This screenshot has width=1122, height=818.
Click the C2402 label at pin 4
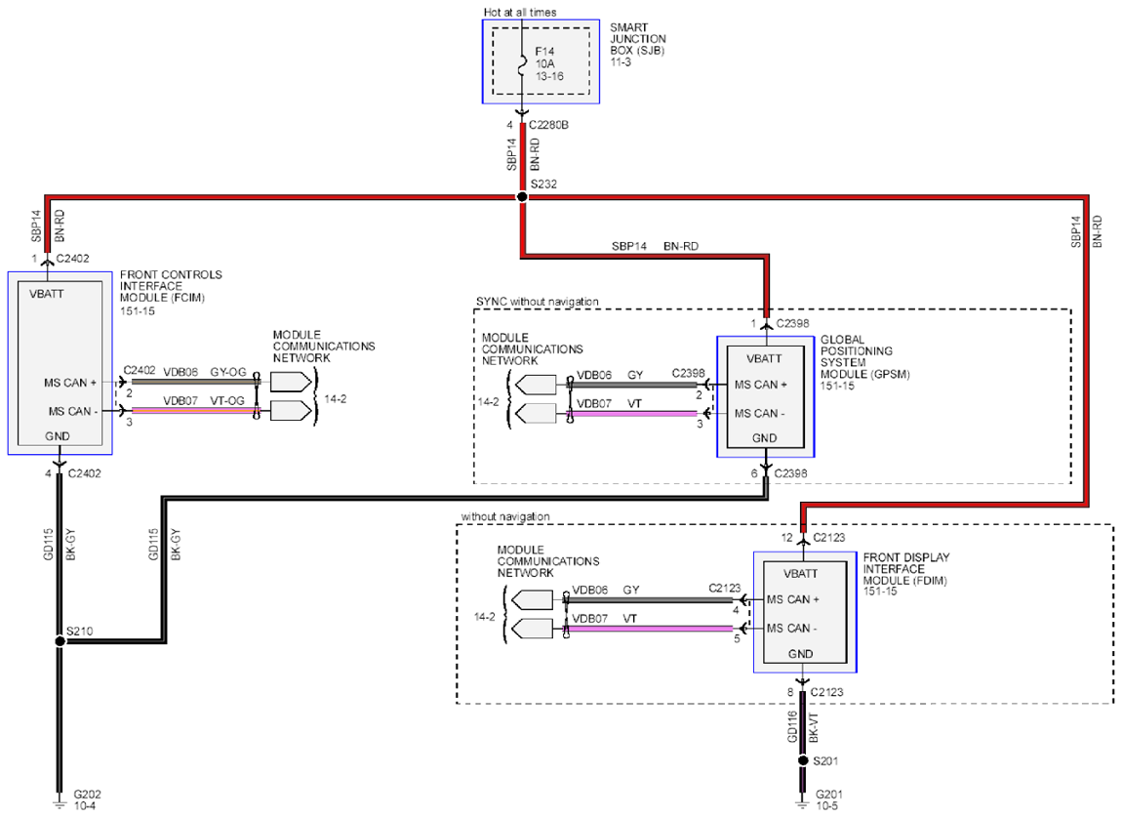pos(85,473)
